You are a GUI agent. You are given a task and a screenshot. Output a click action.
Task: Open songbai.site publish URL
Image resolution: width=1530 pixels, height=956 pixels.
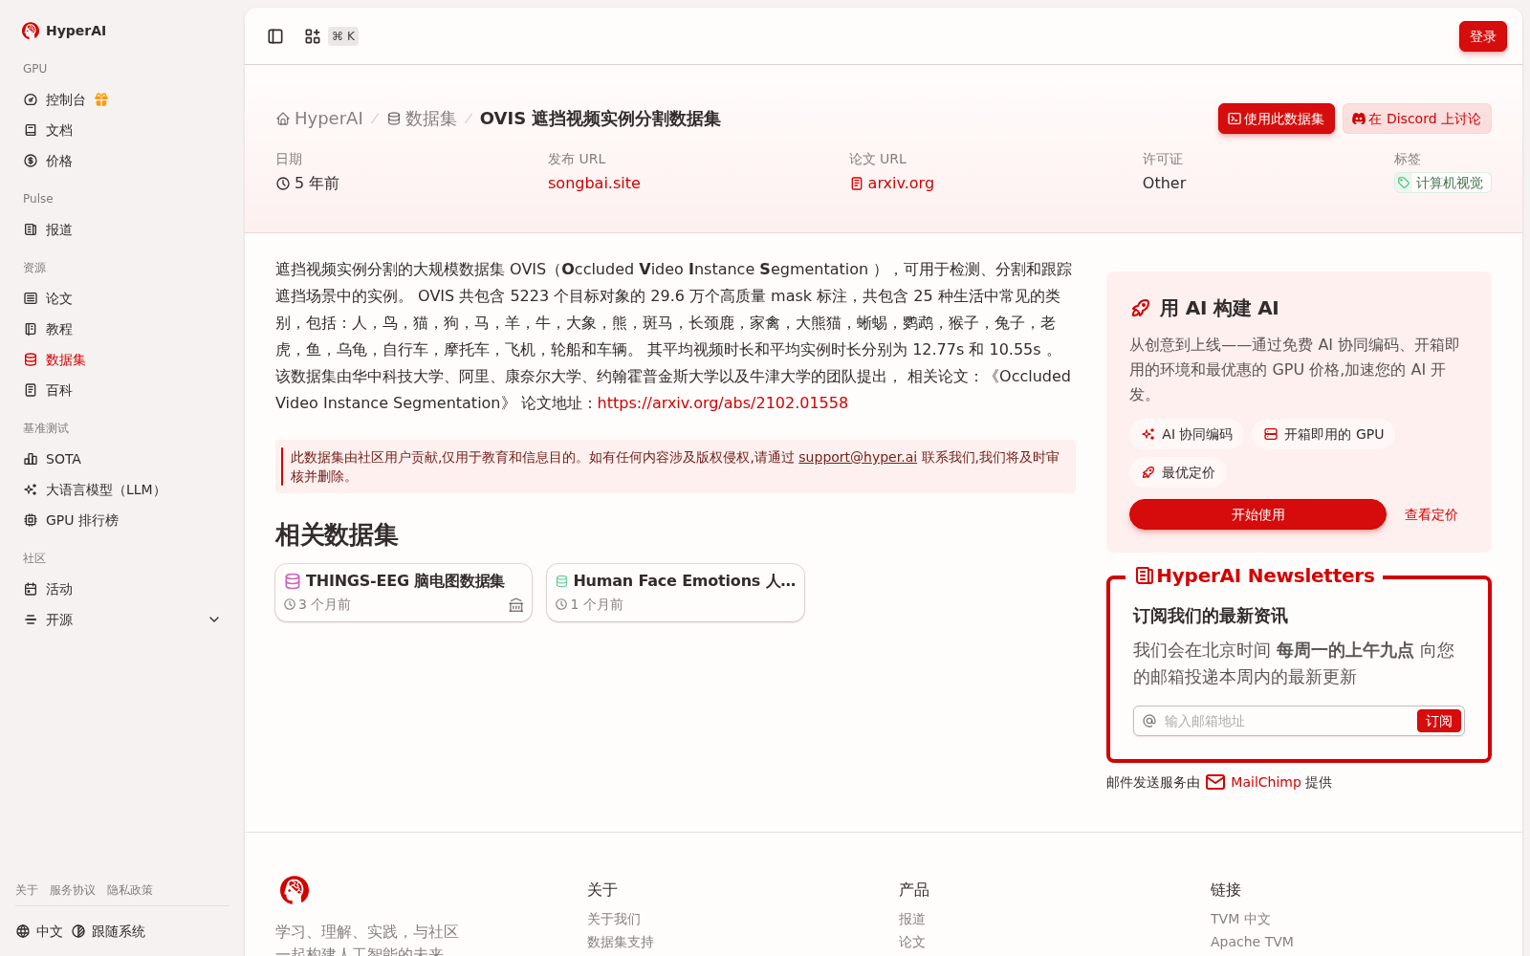[594, 183]
